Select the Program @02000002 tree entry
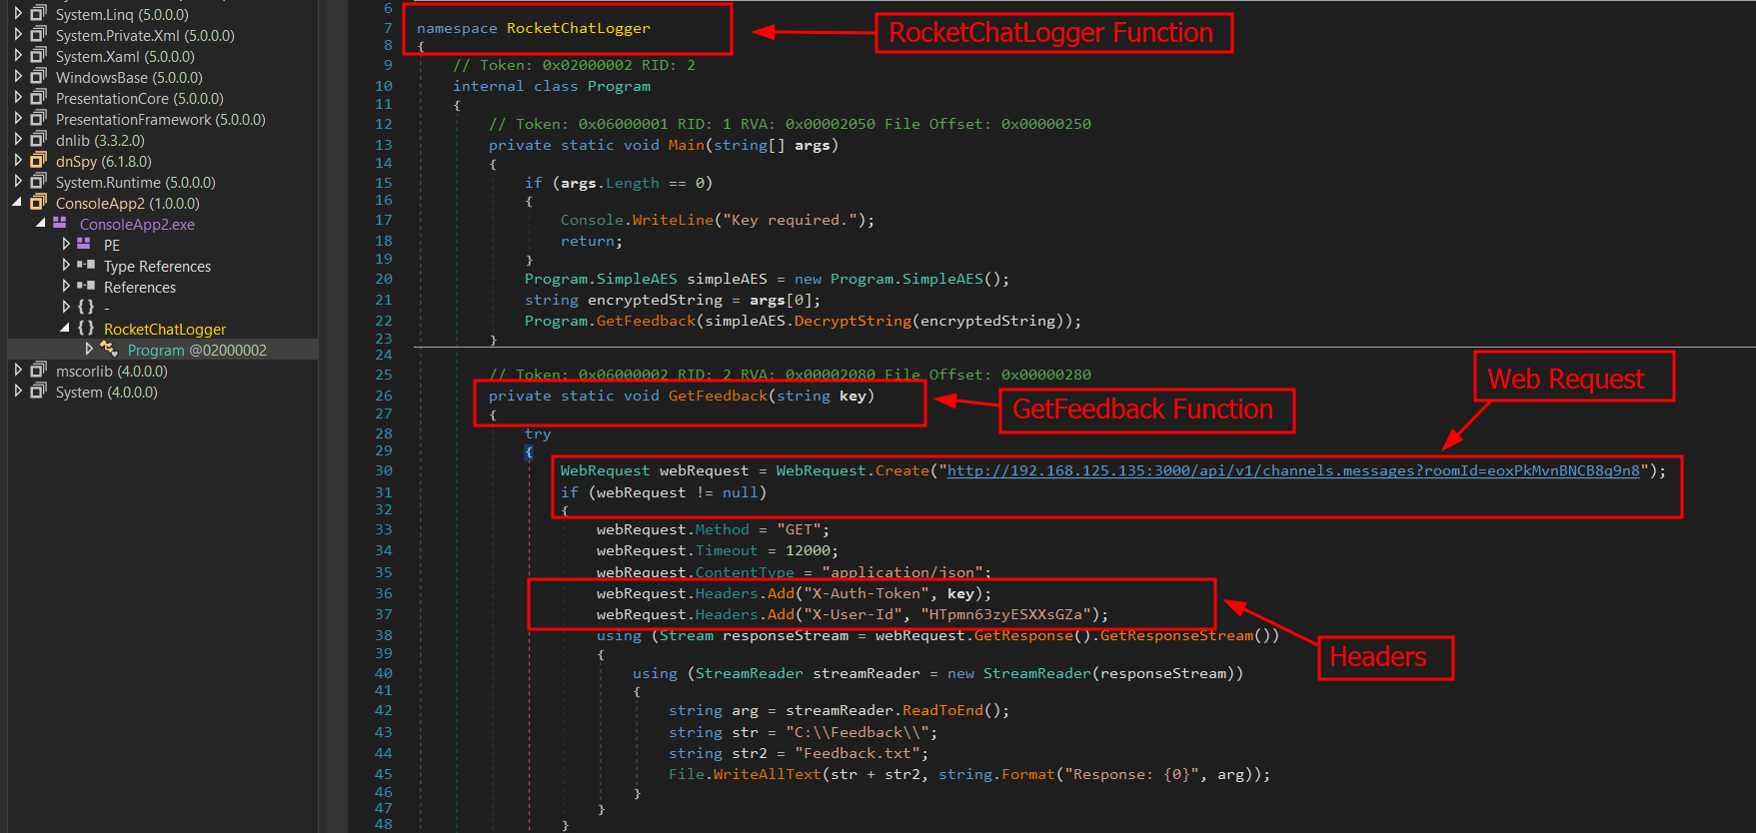 [197, 350]
